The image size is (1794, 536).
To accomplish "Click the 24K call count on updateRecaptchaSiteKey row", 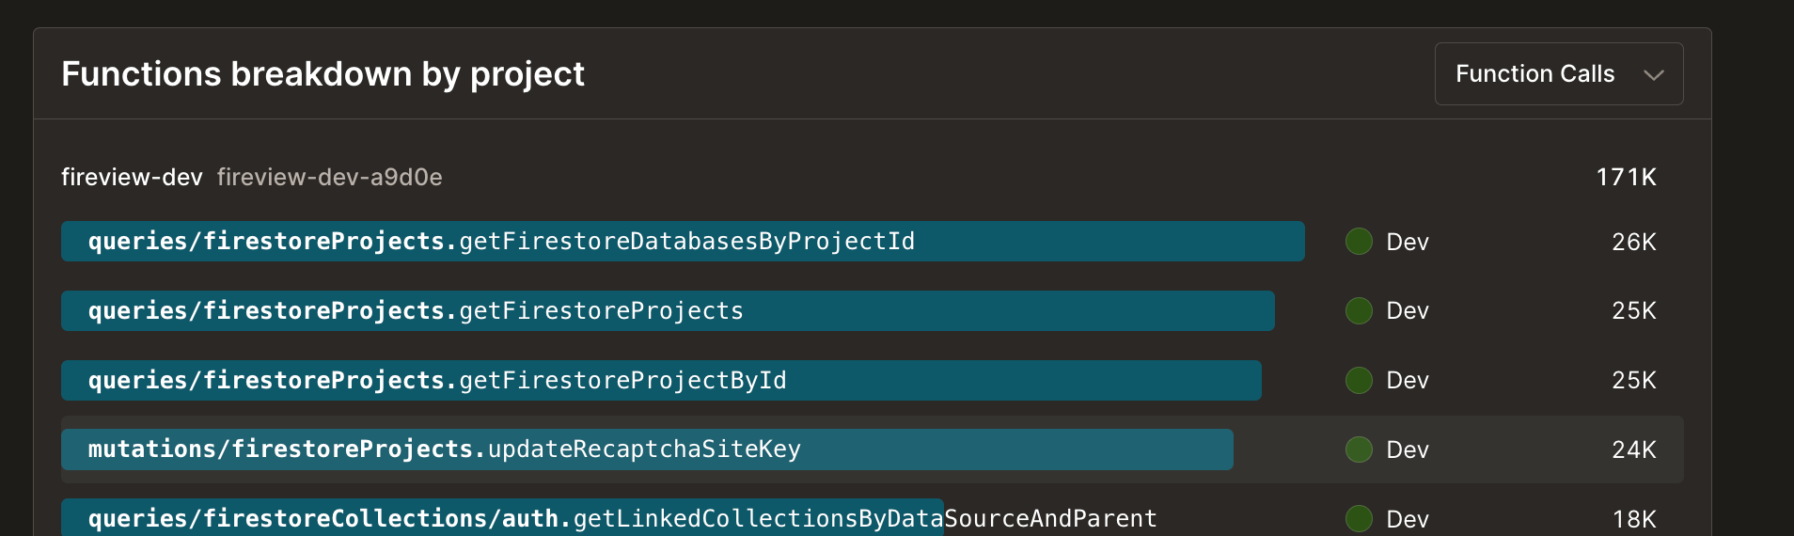I will [1633, 449].
